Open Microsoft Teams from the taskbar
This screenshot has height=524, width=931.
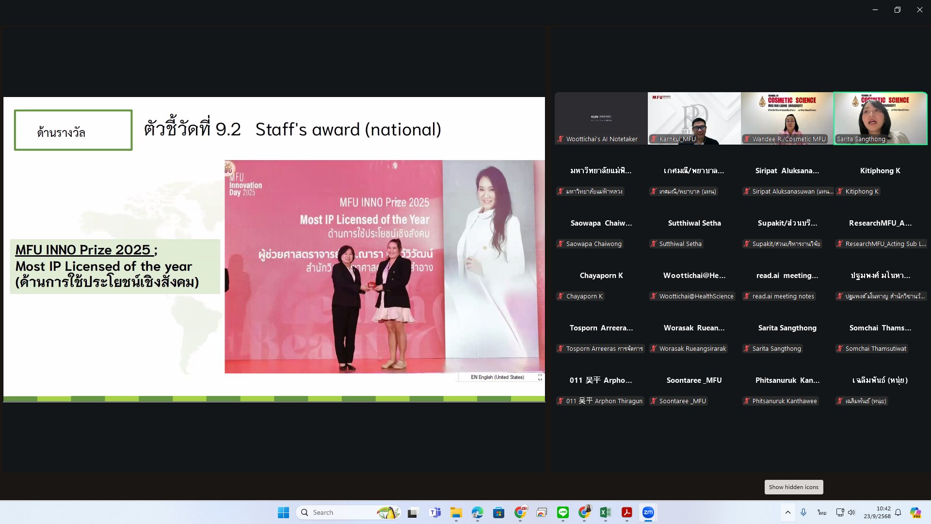coord(435,512)
